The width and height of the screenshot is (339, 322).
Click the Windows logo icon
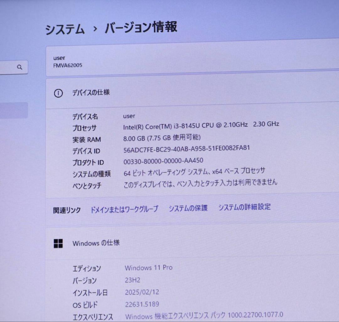pyautogui.click(x=58, y=244)
